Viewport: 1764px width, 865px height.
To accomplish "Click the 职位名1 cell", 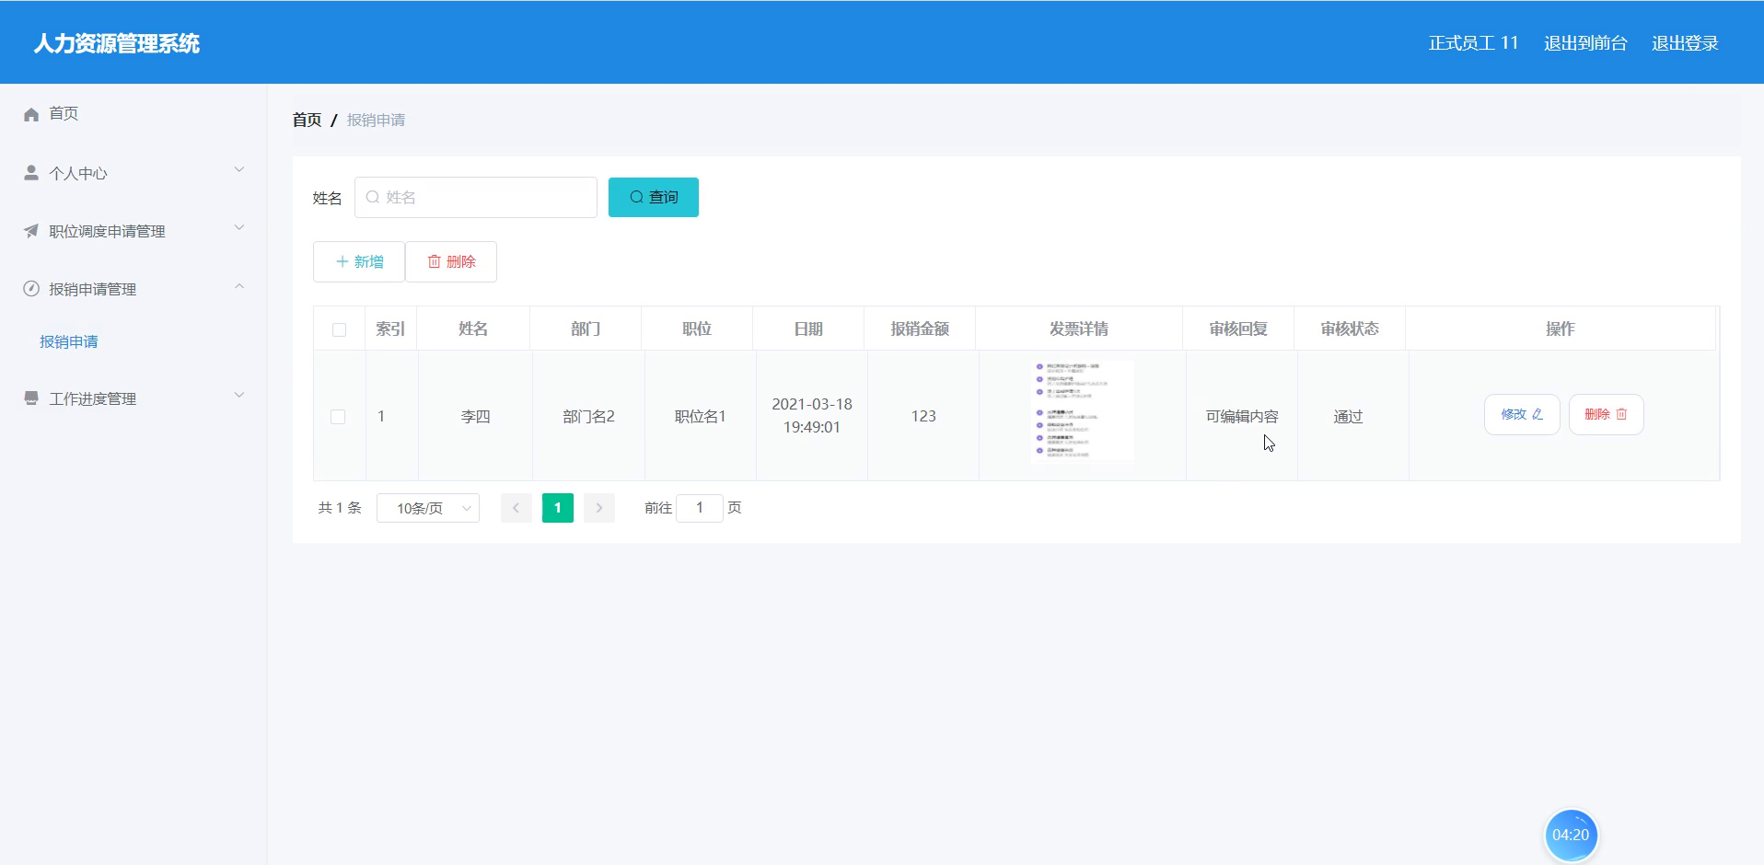I will [701, 416].
